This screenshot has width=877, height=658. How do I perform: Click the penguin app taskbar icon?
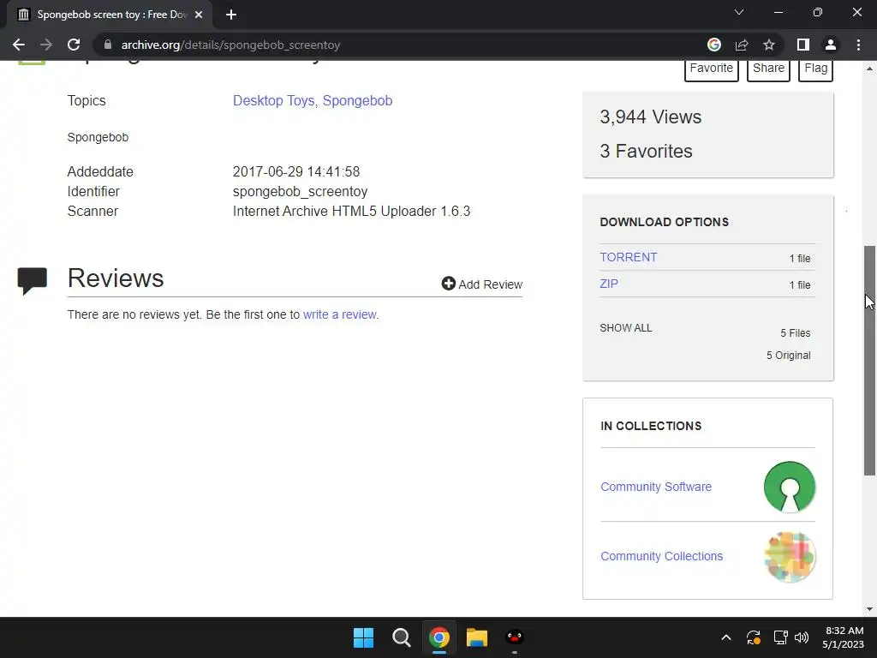point(515,637)
